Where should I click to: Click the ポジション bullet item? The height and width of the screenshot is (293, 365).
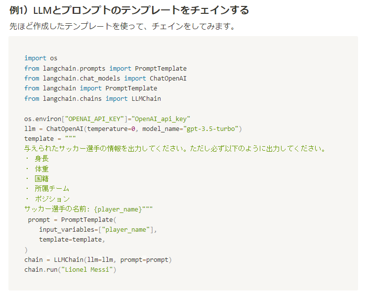pyautogui.click(x=51, y=199)
